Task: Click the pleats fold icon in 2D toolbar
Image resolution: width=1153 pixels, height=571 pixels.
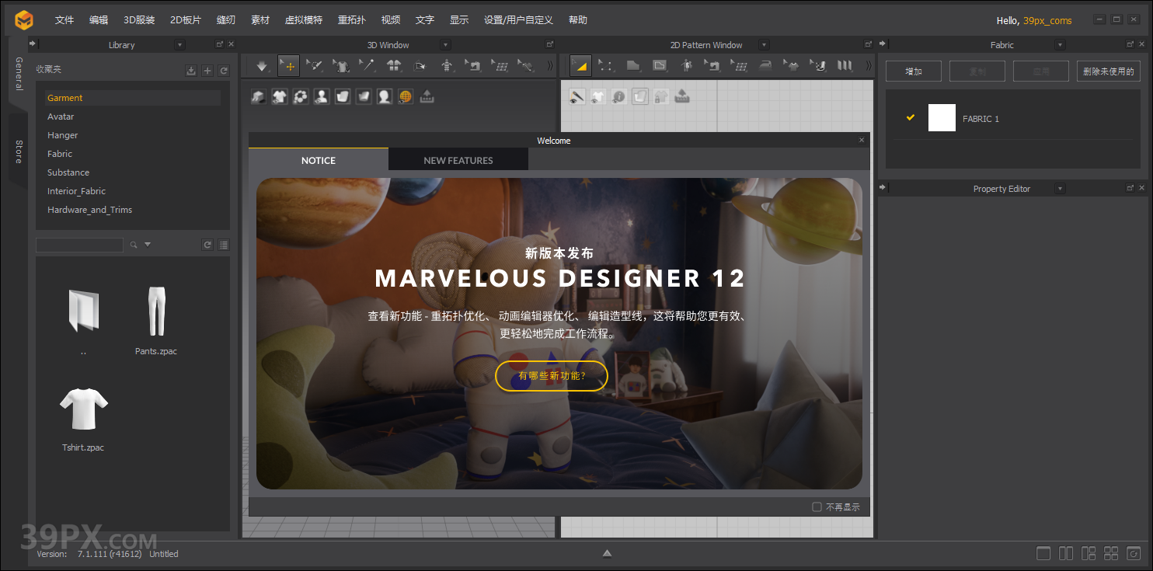Action: [x=845, y=66]
